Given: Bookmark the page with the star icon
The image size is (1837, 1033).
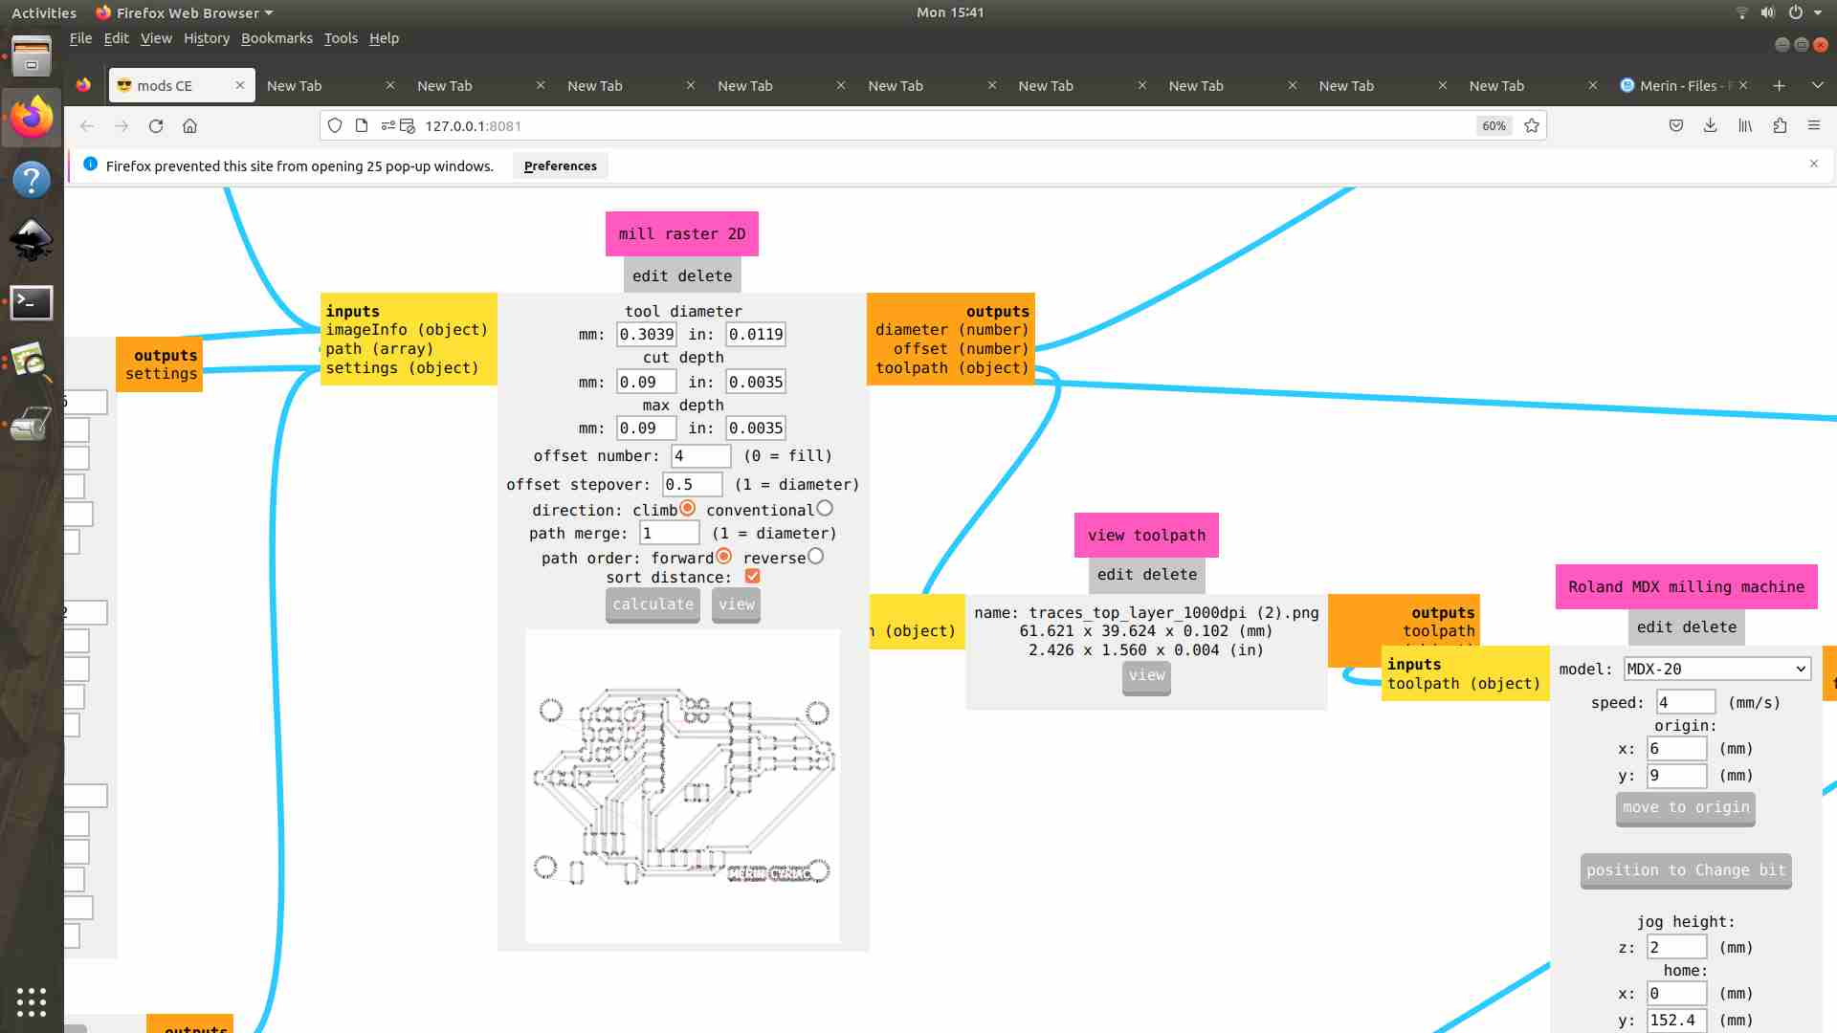Looking at the screenshot, I should [x=1531, y=125].
